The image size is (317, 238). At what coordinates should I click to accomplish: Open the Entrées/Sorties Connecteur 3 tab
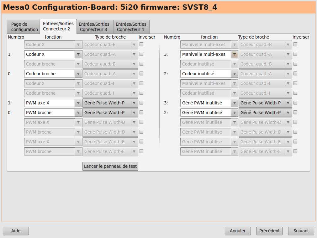95,27
